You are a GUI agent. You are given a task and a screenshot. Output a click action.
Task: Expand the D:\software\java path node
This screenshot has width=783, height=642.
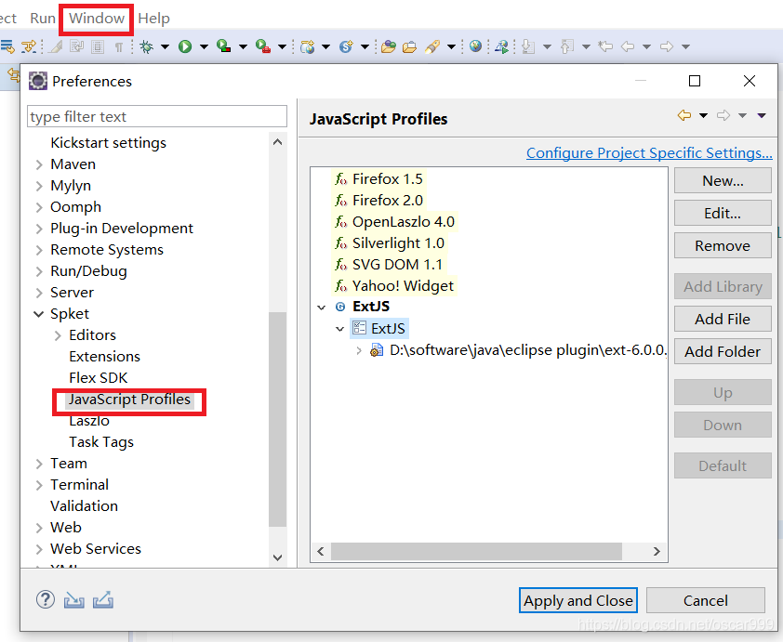(x=359, y=350)
